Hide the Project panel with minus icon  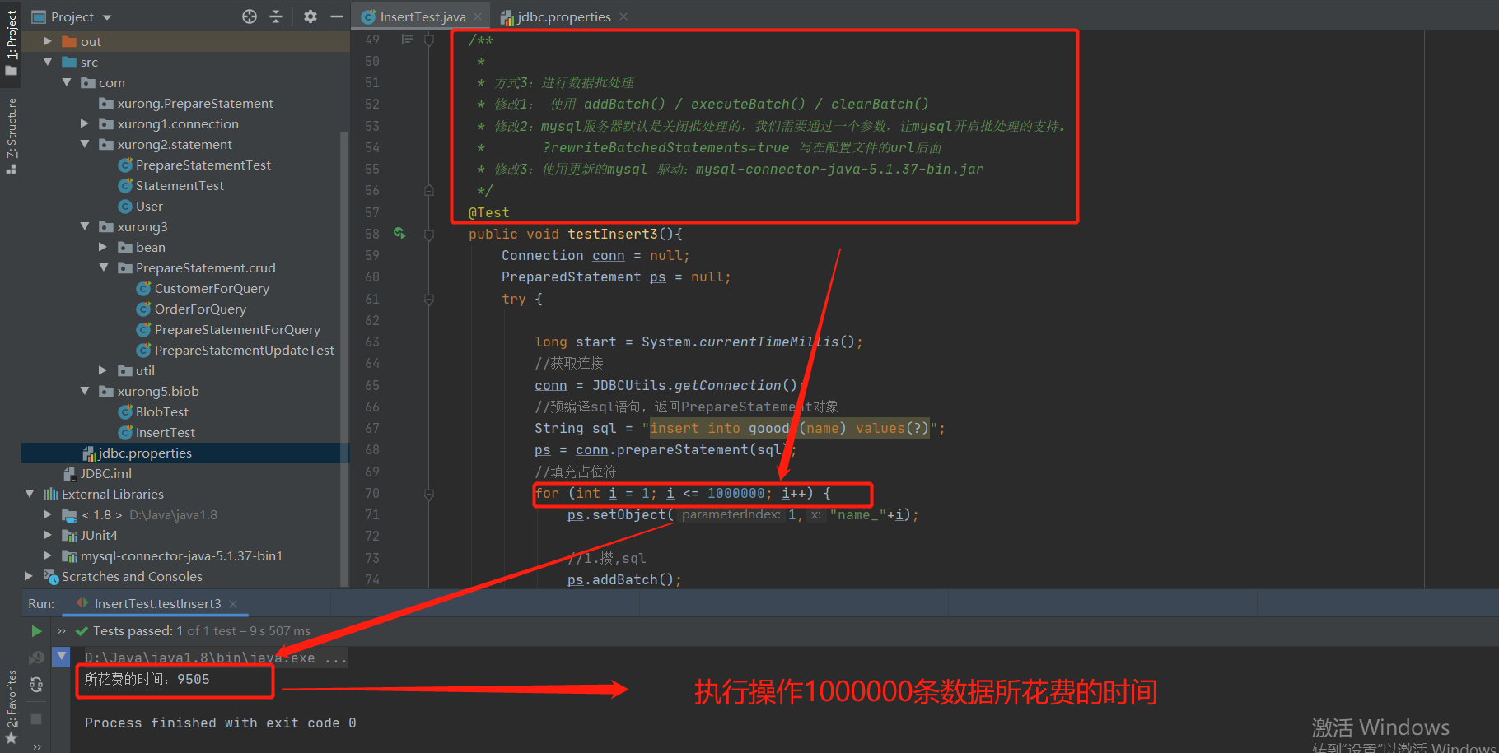click(336, 16)
